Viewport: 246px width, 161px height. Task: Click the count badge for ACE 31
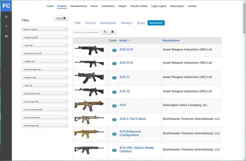(x=114, y=78)
